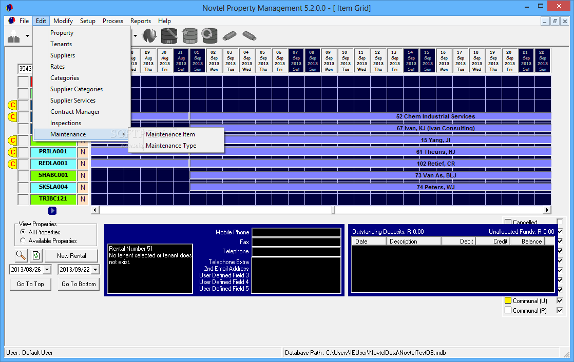Click the Go To Top button

(30, 284)
